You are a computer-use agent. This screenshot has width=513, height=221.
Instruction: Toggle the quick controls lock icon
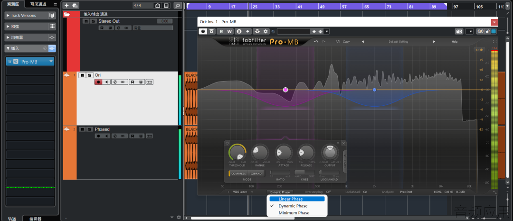coord(487,31)
